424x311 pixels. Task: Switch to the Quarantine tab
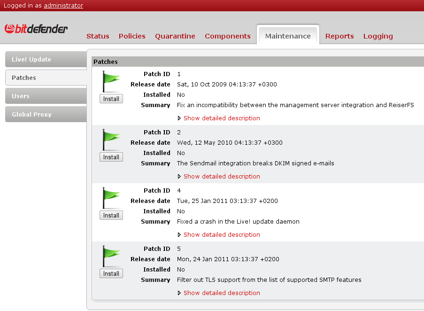click(x=175, y=36)
